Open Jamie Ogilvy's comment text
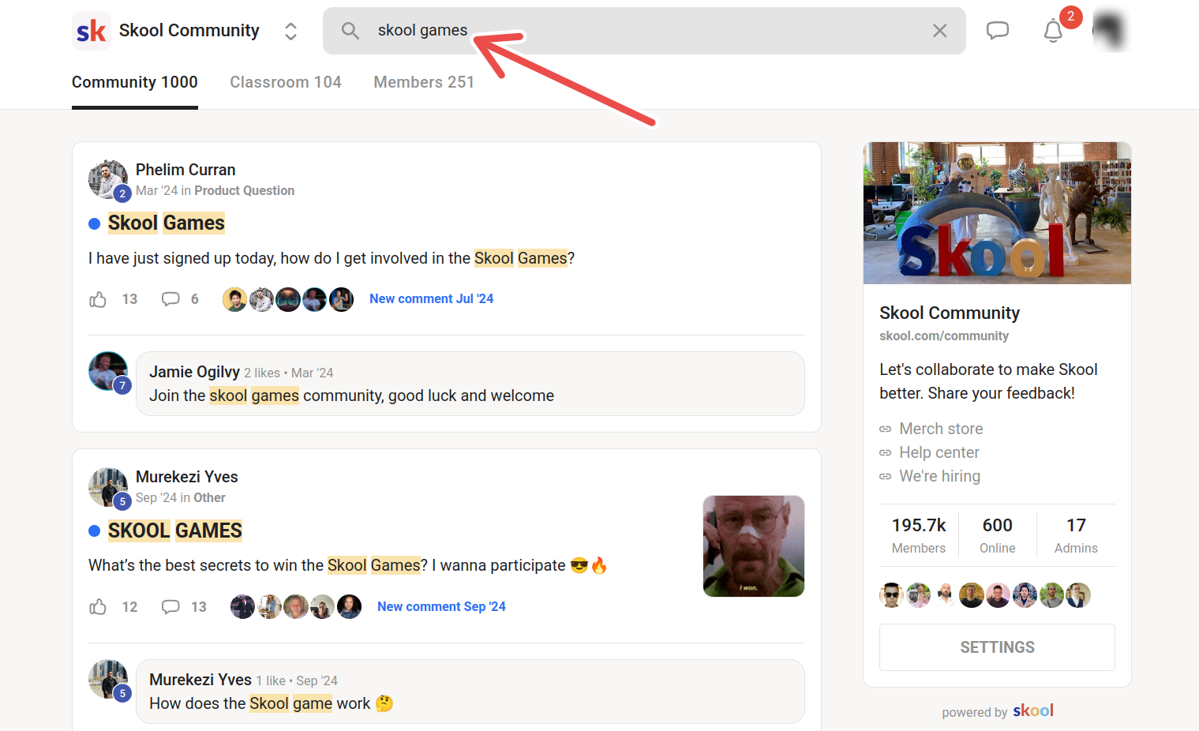The image size is (1199, 731). 351,395
